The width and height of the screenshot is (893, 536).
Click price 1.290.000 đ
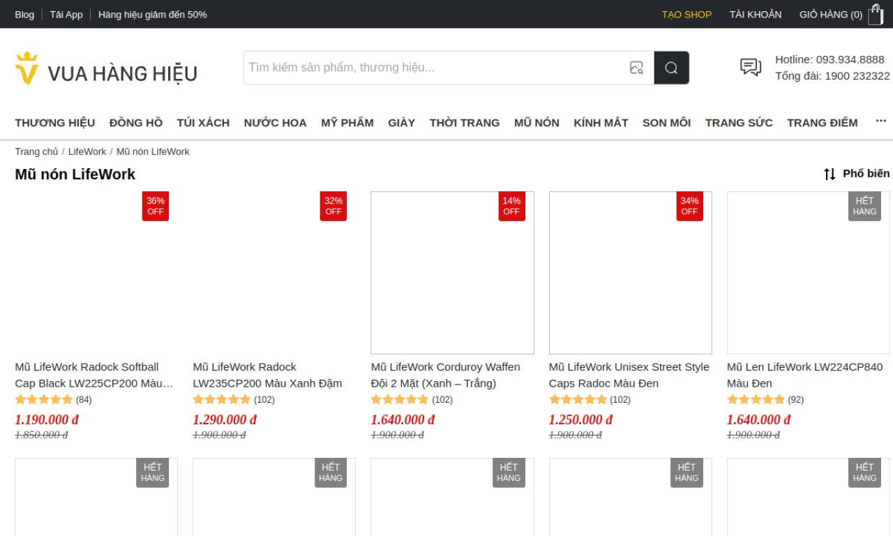225,419
